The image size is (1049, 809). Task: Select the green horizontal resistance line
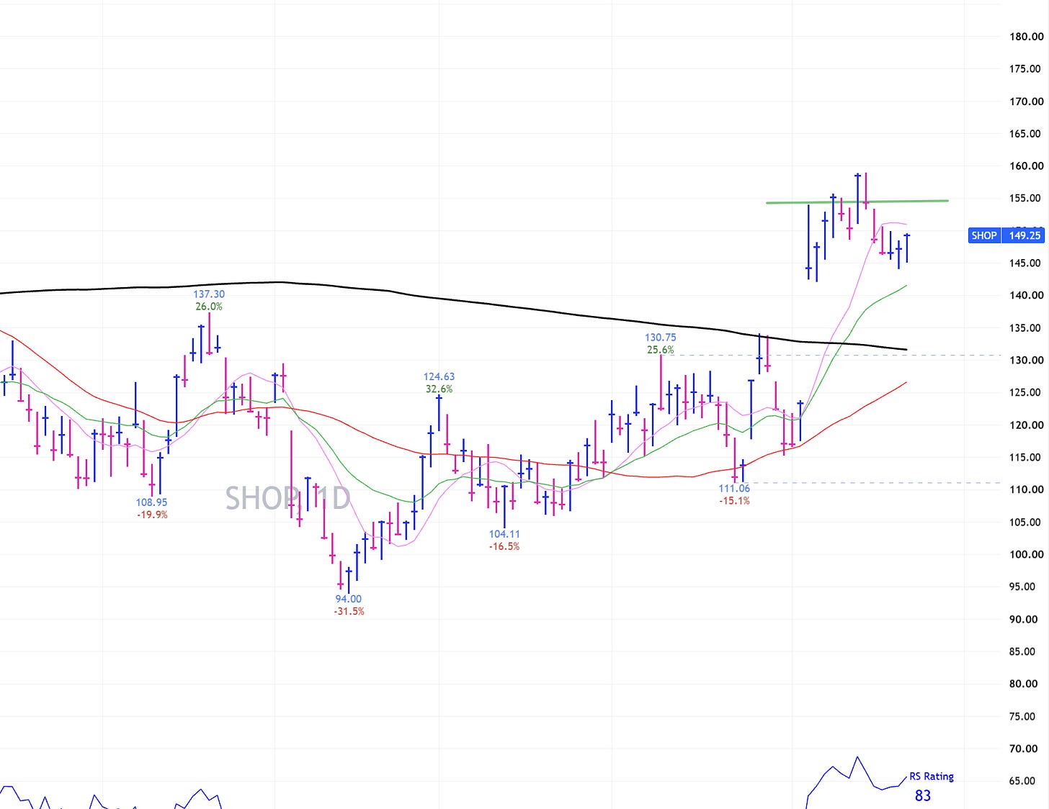(857, 202)
